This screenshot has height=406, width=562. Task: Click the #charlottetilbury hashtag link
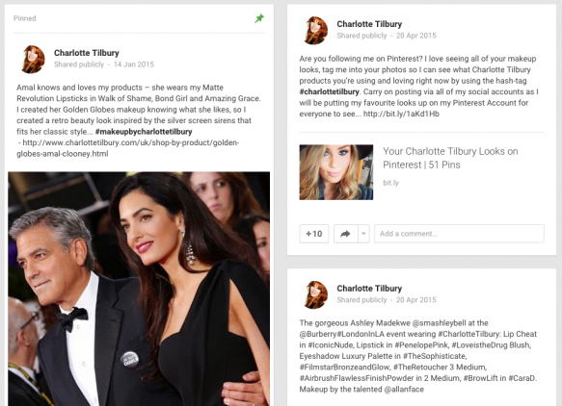329,91
